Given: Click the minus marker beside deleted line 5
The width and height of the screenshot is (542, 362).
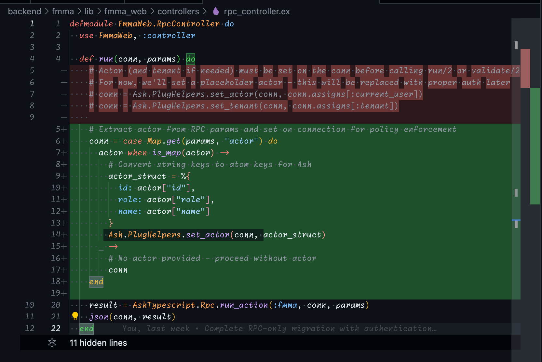Looking at the screenshot, I should [64, 71].
